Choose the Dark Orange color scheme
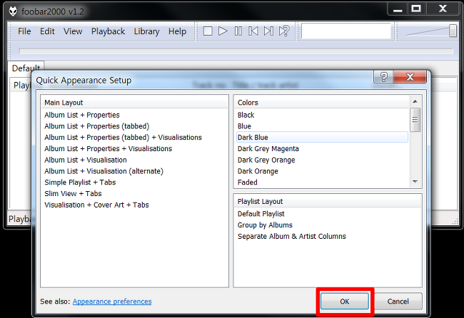The image size is (464, 318). 322,171
